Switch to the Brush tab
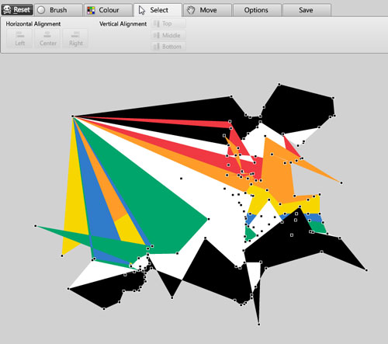Viewport: 388px width, 344px height. pyautogui.click(x=59, y=10)
